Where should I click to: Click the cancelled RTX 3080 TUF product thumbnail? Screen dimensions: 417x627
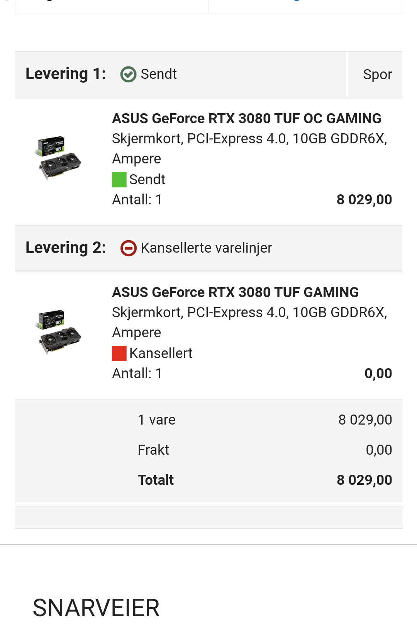(x=59, y=332)
